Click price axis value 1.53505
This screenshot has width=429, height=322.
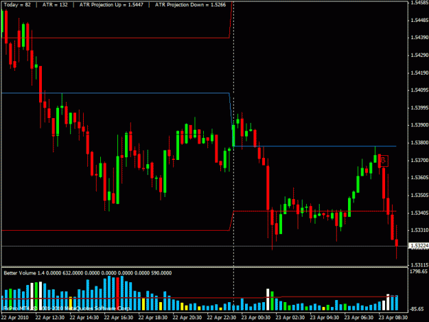(419, 196)
